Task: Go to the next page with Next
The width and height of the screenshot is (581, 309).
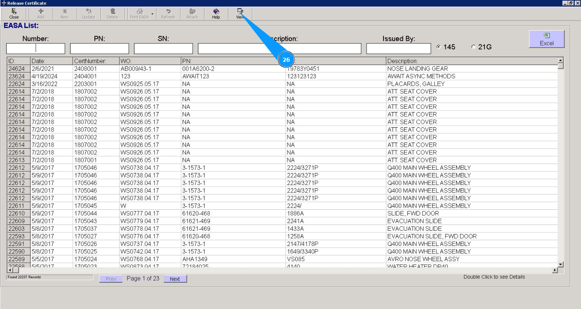Action: [175, 279]
